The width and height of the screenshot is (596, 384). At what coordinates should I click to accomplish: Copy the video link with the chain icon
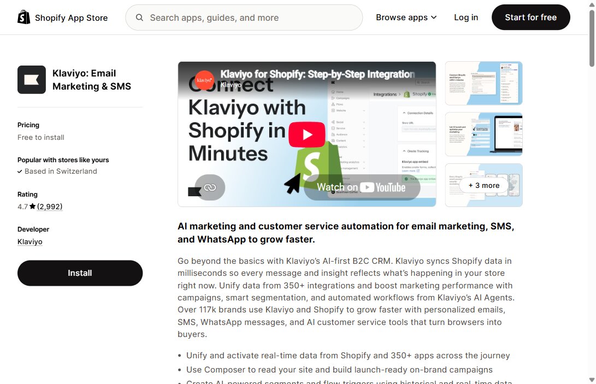(210, 187)
